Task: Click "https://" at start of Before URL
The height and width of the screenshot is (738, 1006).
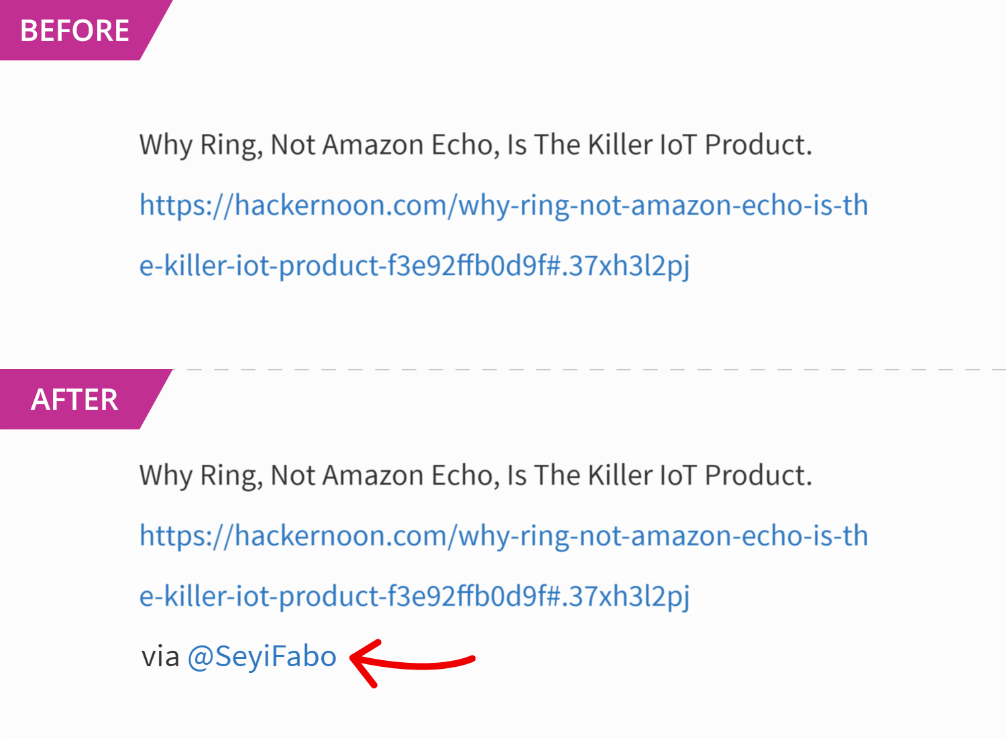Action: [x=186, y=205]
